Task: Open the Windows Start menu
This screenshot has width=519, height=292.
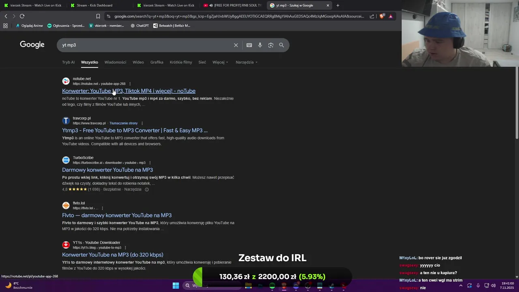Action: [176, 286]
